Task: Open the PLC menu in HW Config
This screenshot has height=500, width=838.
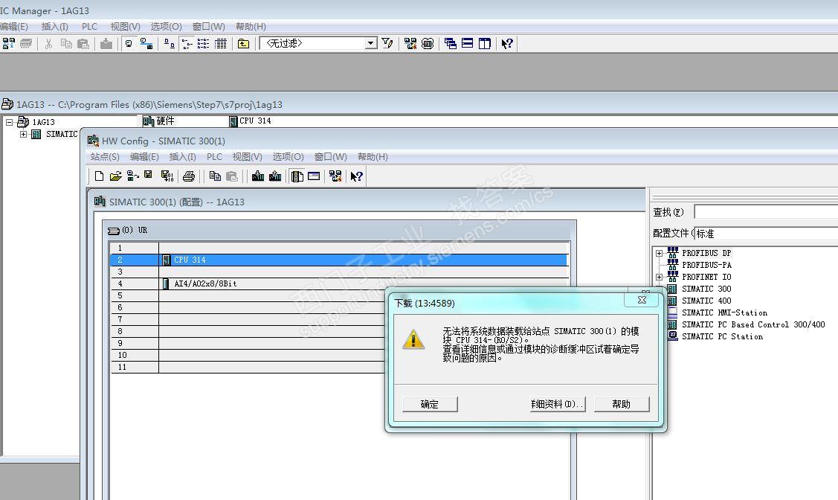Action: [x=214, y=157]
